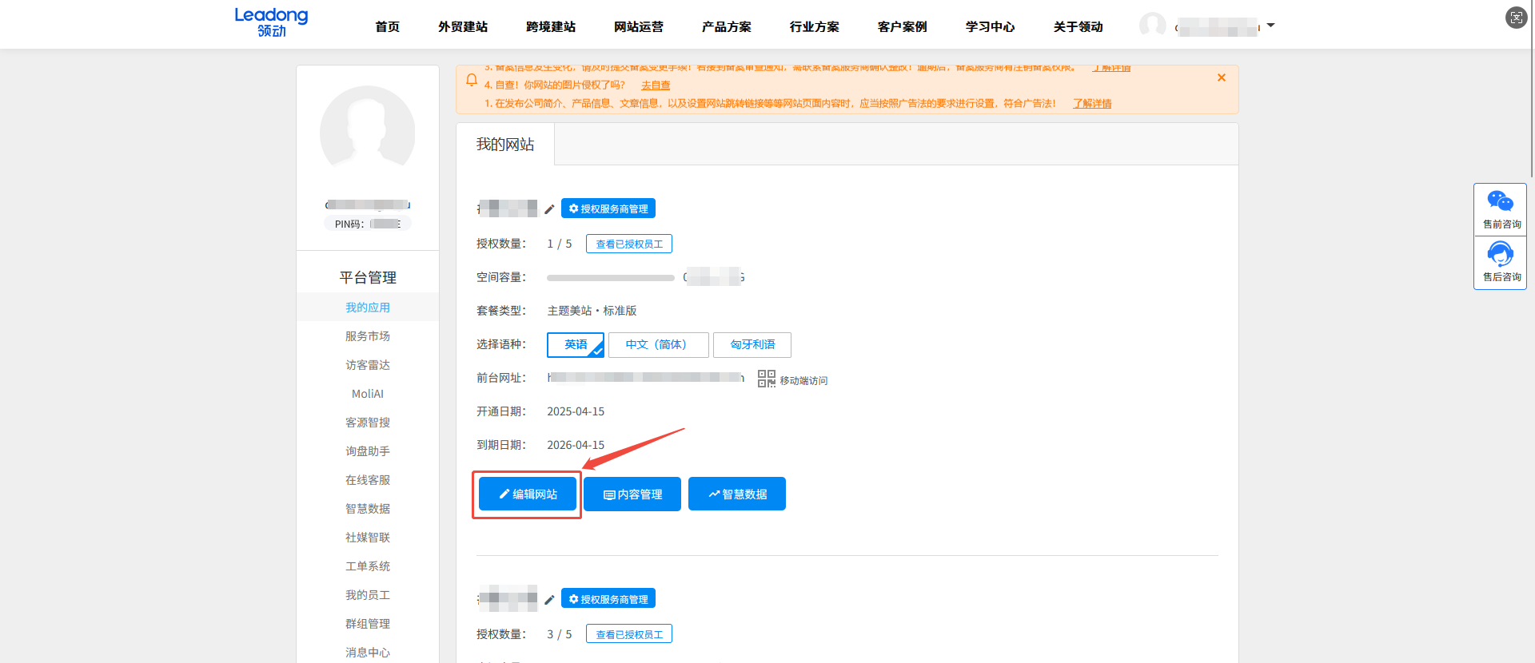Click the notification bell icon

[472, 80]
